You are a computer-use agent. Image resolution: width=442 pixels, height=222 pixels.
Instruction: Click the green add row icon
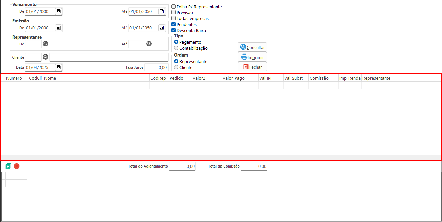[8, 166]
